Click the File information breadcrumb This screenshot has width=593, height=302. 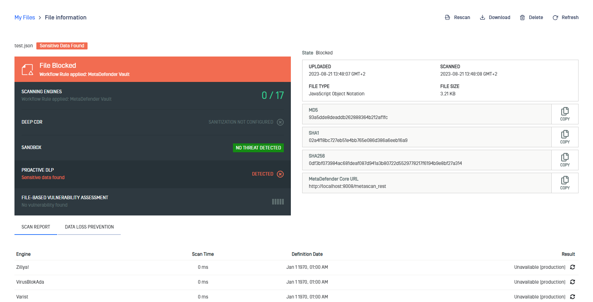pyautogui.click(x=66, y=17)
